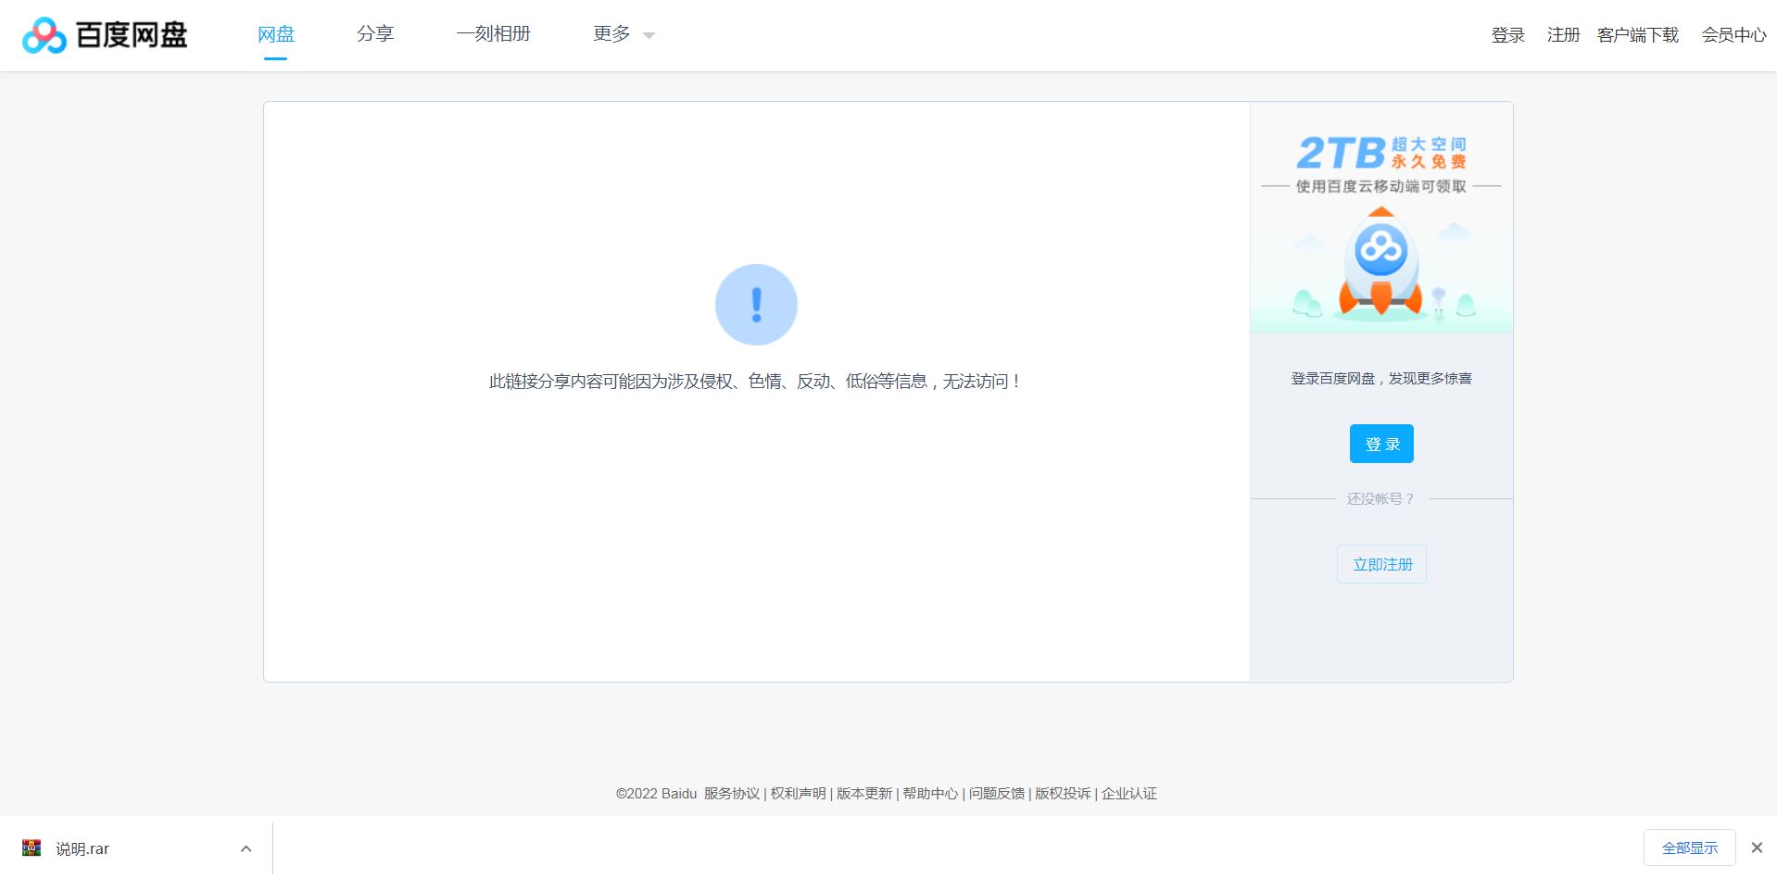The image size is (1777, 879).
Task: Click 登录百度网盘，发现更多惊喜 text
Action: point(1380,379)
